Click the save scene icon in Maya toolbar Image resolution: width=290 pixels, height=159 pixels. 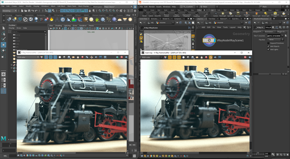point(29,11)
